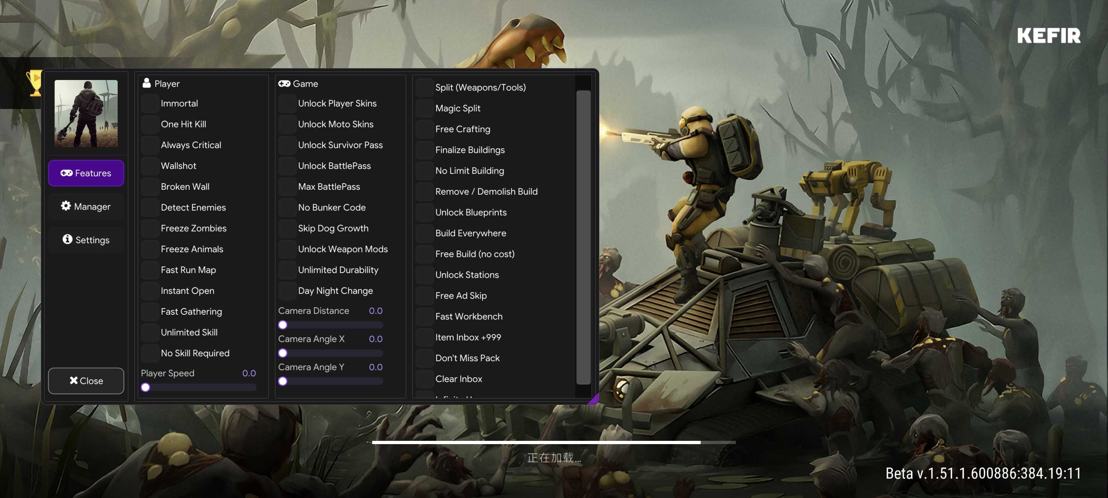1108x498 pixels.
Task: Open the Settings tab
Action: (86, 240)
